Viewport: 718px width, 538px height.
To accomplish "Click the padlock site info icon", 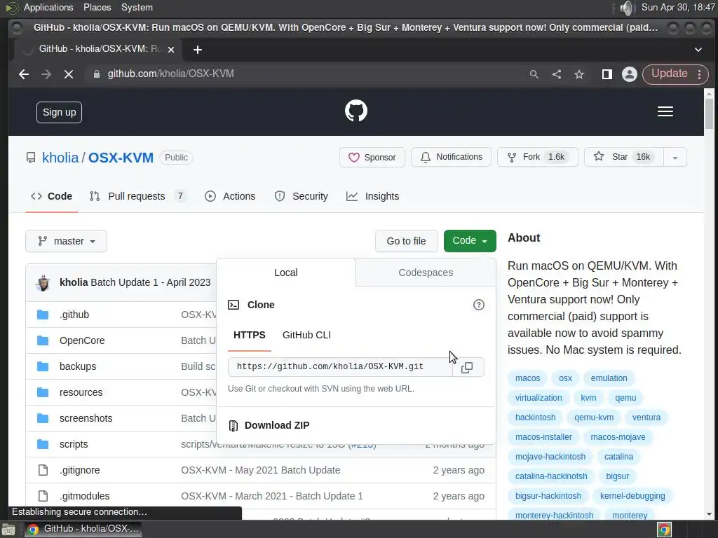I will click(x=96, y=74).
